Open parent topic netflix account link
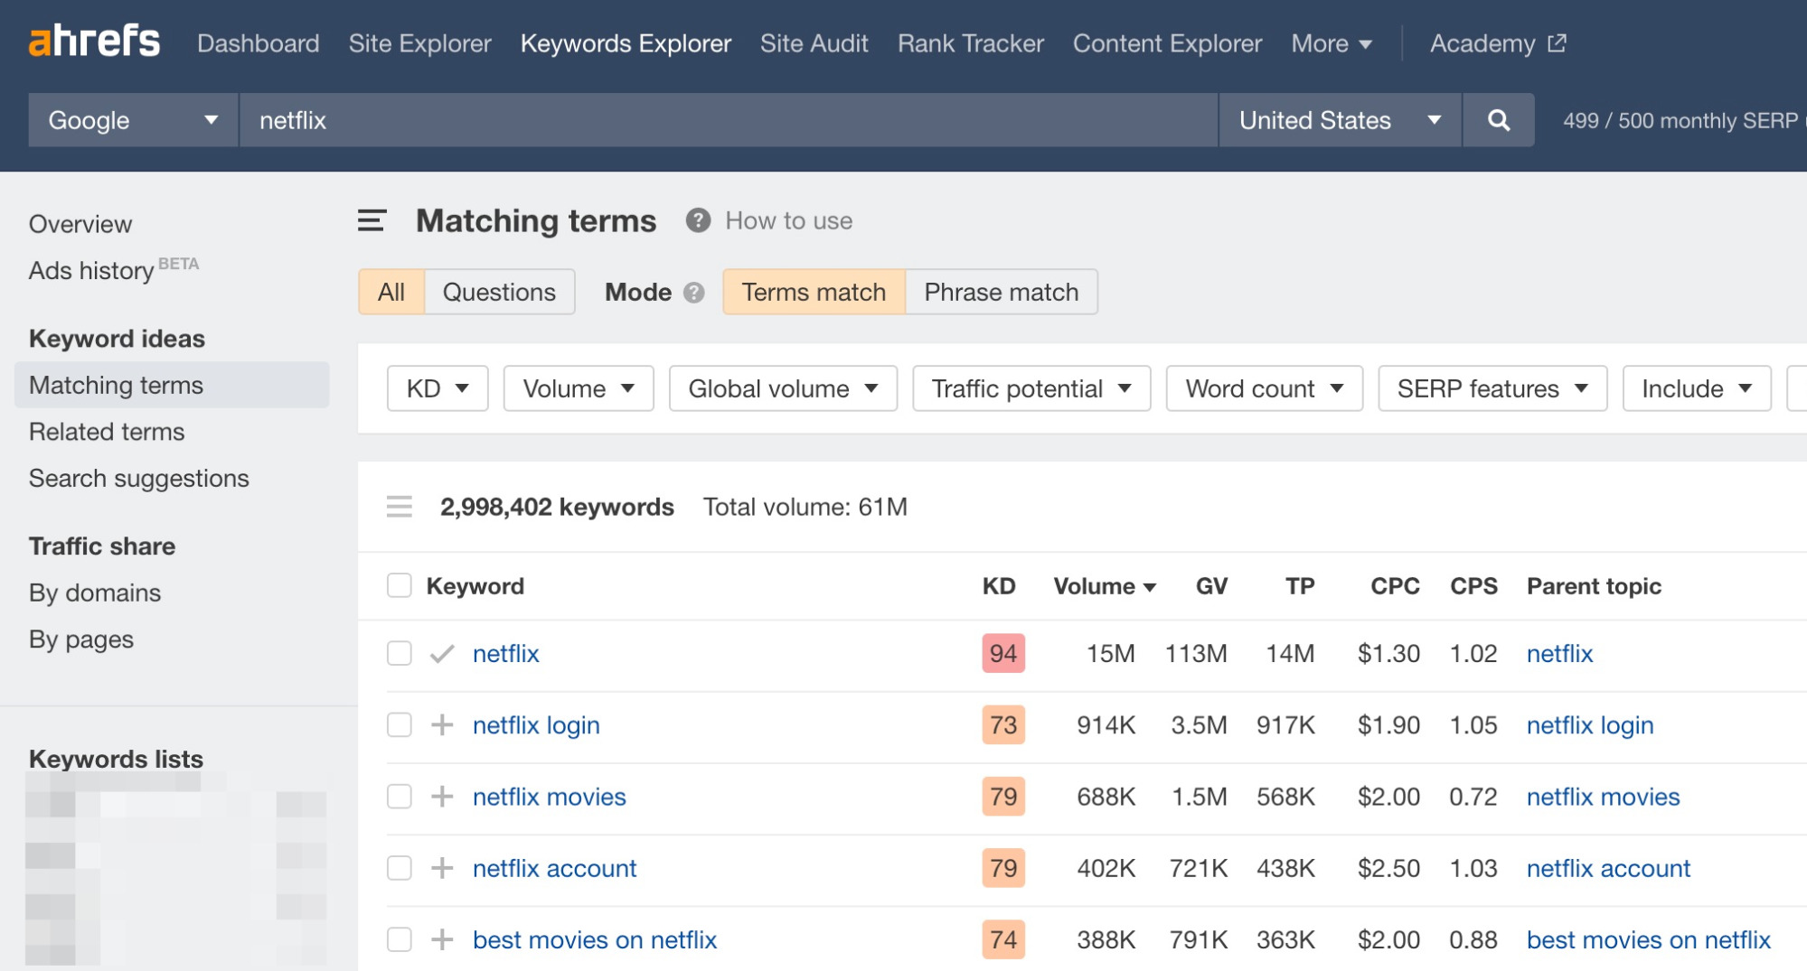This screenshot has width=1807, height=971. [x=1608, y=867]
